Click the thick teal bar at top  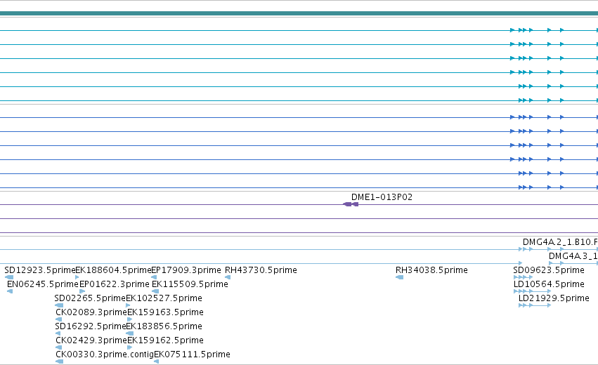point(299,13)
